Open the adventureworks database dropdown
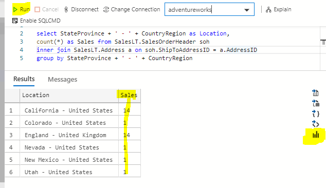The width and height of the screenshot is (326, 188). pyautogui.click(x=247, y=10)
